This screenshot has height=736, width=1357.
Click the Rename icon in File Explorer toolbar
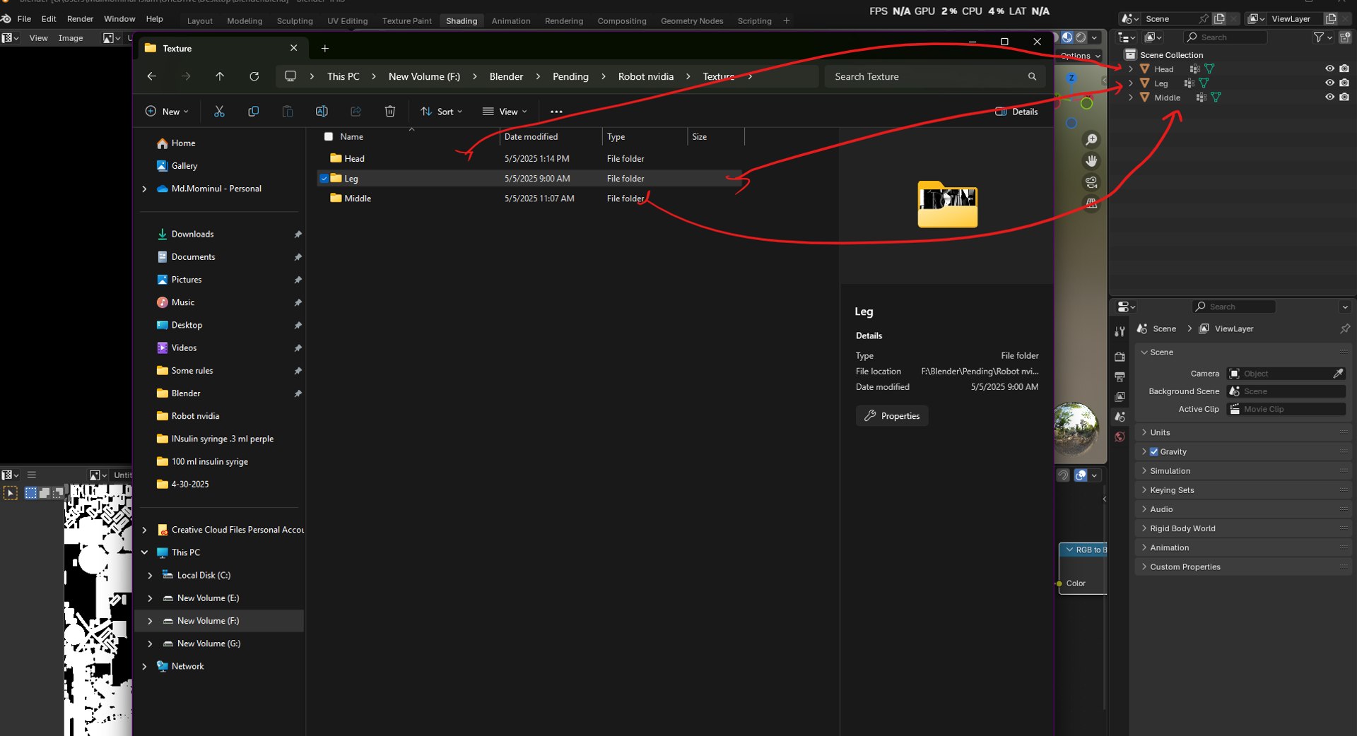coord(322,112)
